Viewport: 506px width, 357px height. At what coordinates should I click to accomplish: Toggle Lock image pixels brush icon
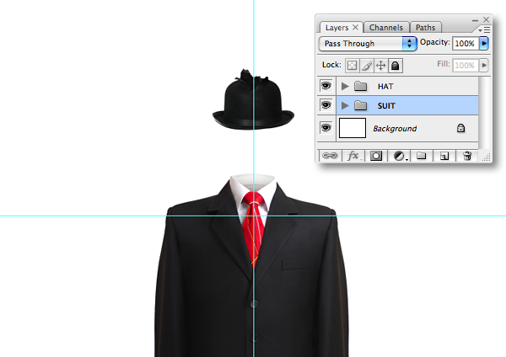(x=367, y=66)
